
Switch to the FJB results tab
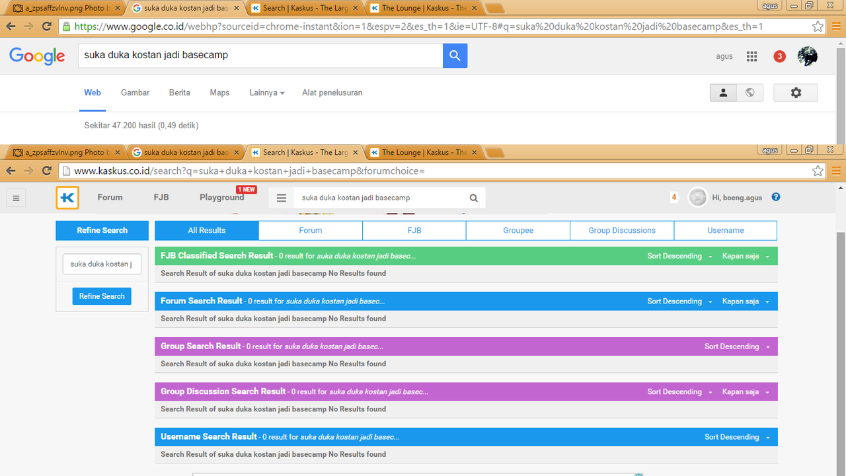point(414,230)
